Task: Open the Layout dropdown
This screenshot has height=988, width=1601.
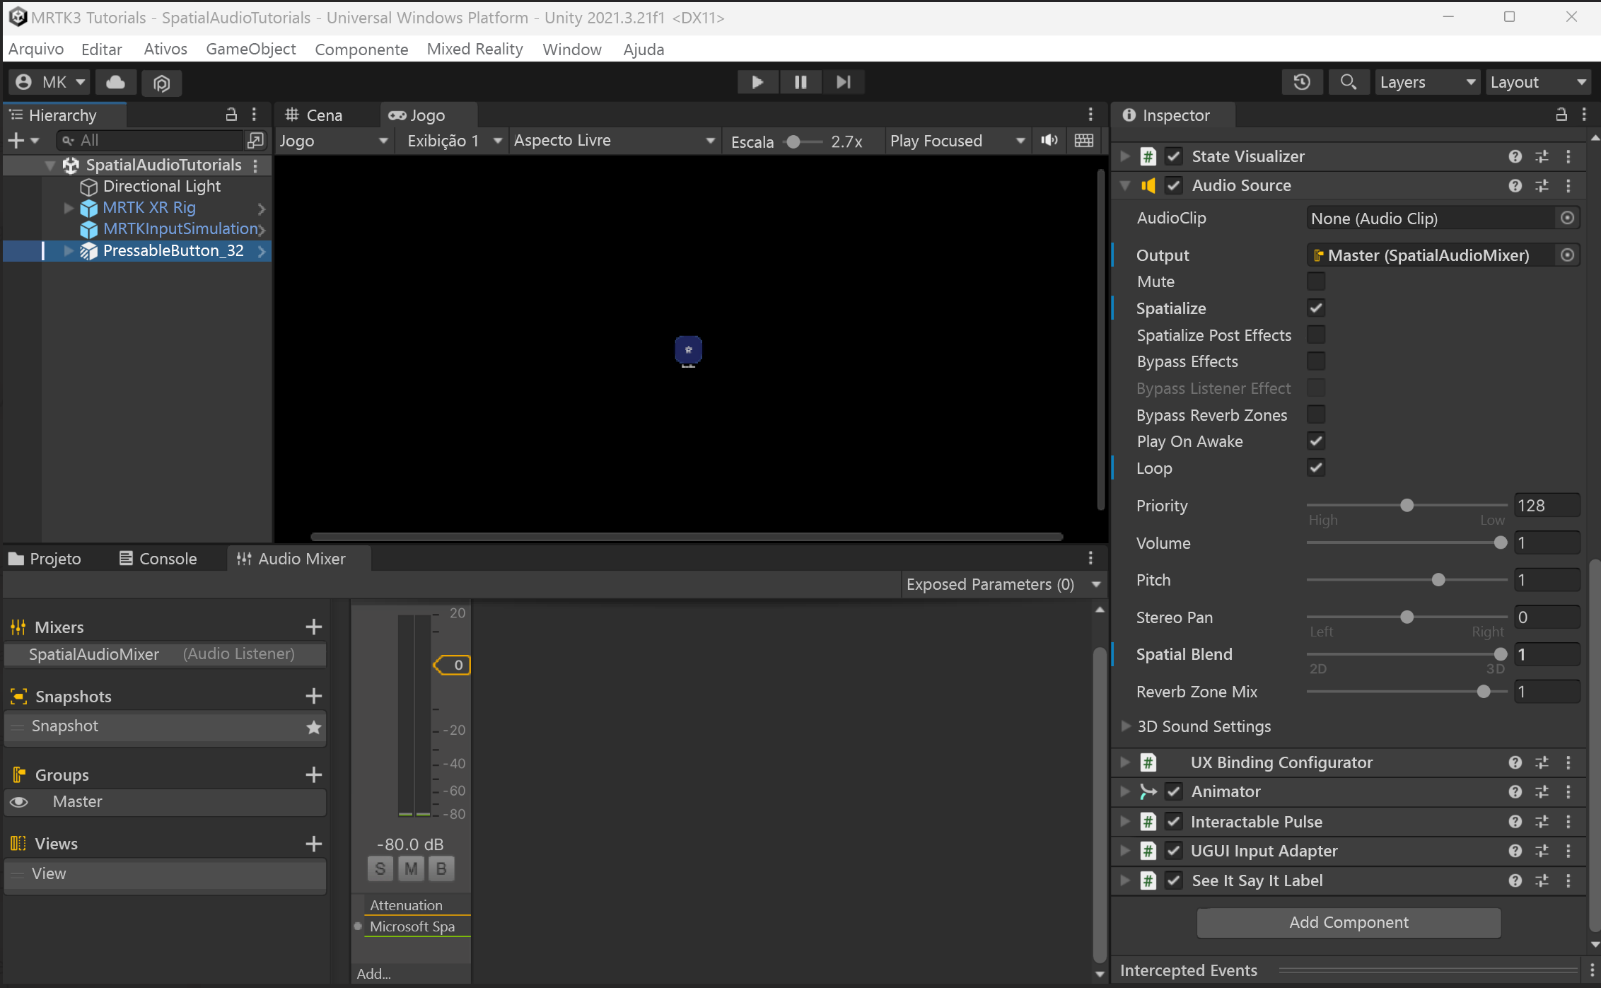Action: pyautogui.click(x=1538, y=81)
